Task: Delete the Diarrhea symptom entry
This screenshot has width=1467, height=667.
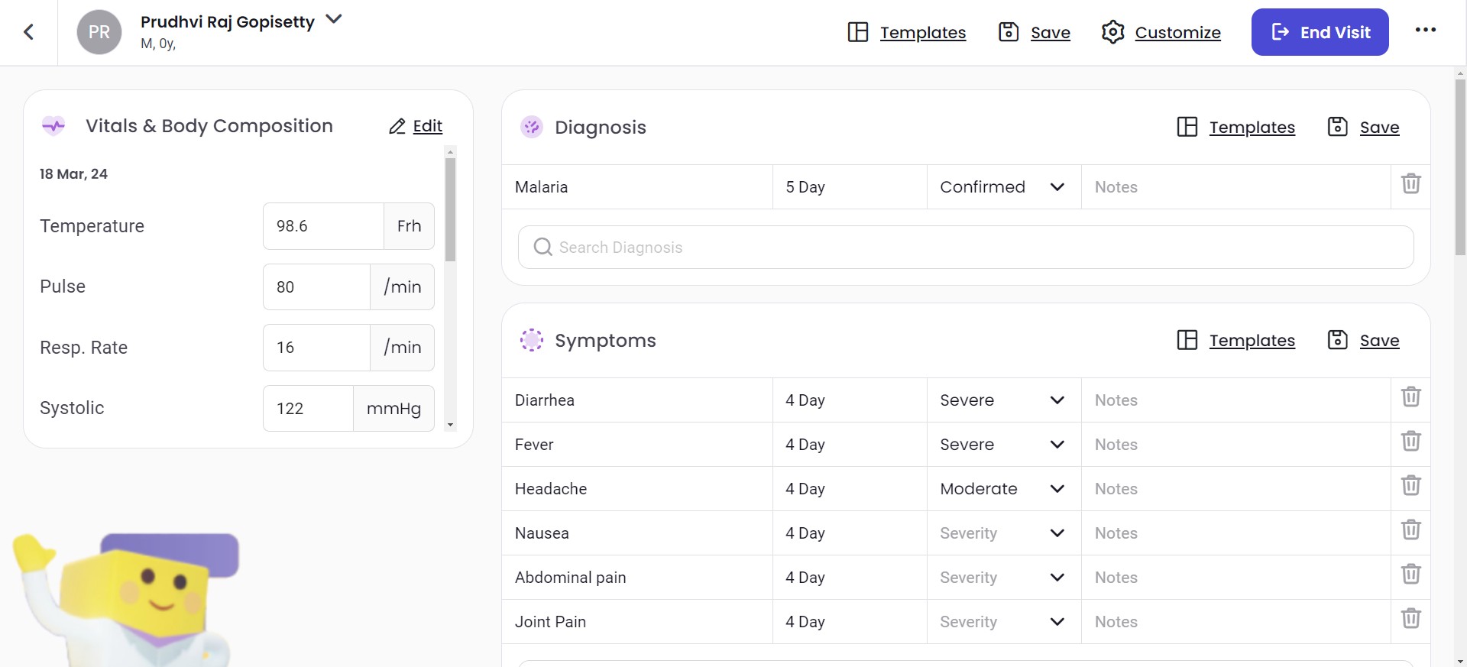Action: pos(1410,397)
